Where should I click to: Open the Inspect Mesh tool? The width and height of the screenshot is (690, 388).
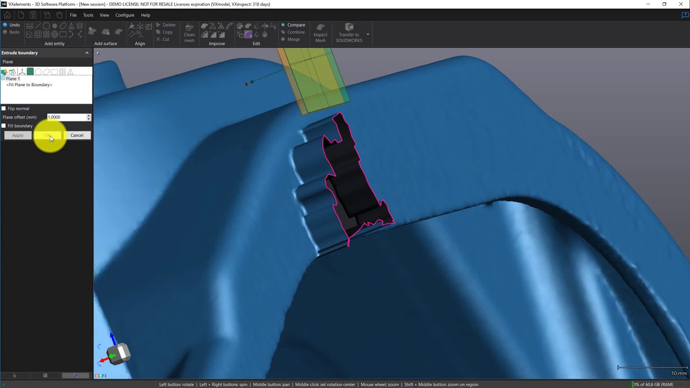pos(320,32)
